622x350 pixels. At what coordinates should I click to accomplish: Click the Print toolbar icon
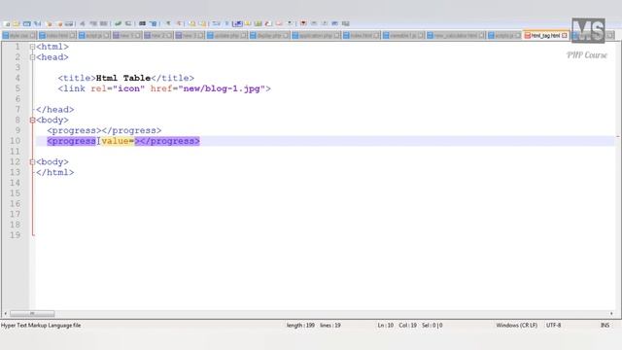point(69,23)
